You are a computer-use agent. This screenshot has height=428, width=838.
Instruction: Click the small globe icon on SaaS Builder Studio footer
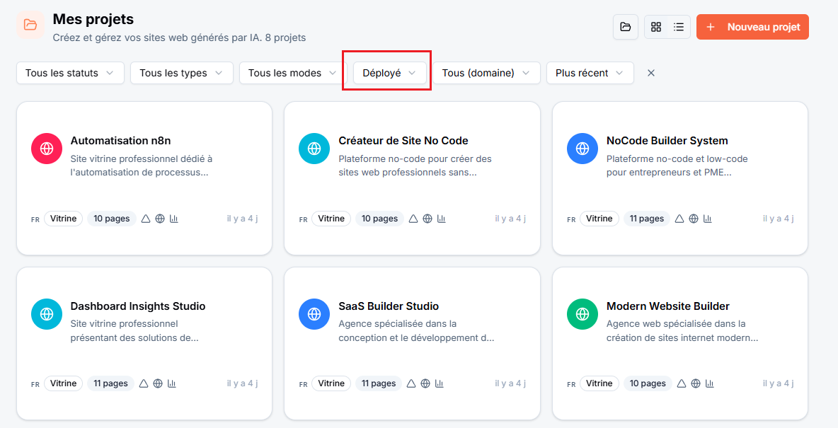tap(425, 383)
